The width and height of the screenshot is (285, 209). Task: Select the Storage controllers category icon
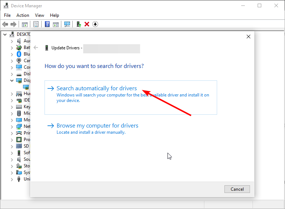[x=19, y=166]
